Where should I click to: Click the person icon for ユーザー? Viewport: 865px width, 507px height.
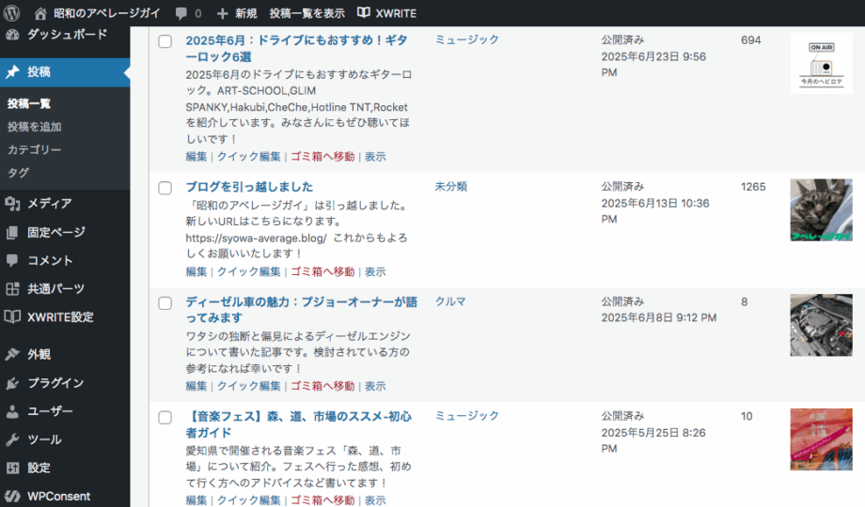point(12,411)
